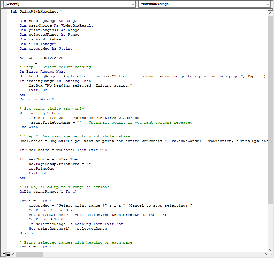The width and height of the screenshot is (274, 258).
Task: Click the "ws.PrintOut" line
Action: [41, 169]
